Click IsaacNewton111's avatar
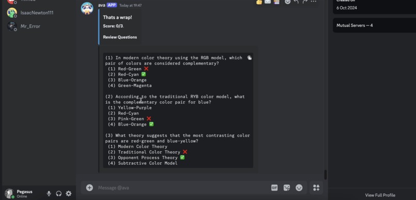This screenshot has height=200, width=416. point(12,13)
